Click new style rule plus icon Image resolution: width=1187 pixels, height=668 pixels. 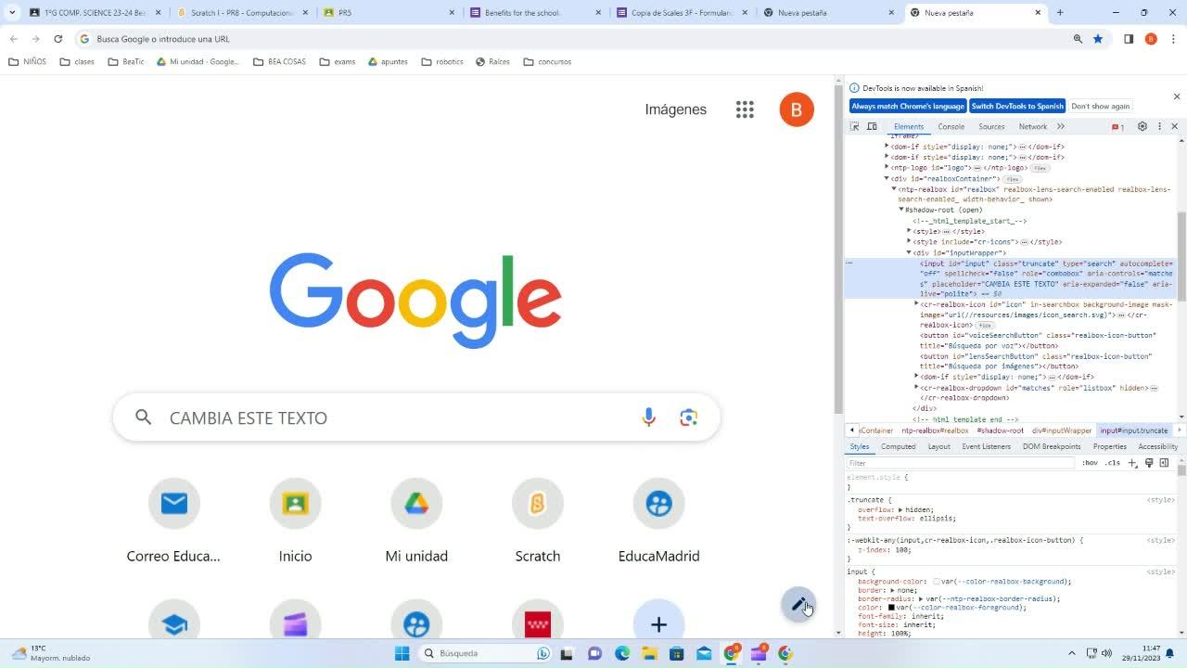click(1132, 463)
